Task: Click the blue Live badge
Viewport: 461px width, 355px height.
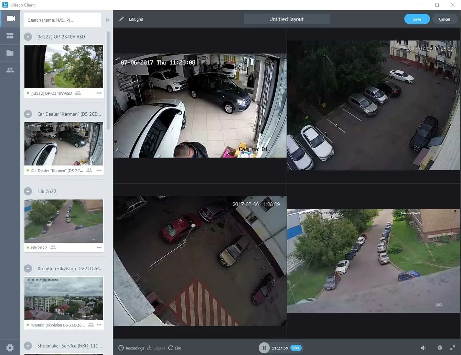Action: (x=296, y=347)
